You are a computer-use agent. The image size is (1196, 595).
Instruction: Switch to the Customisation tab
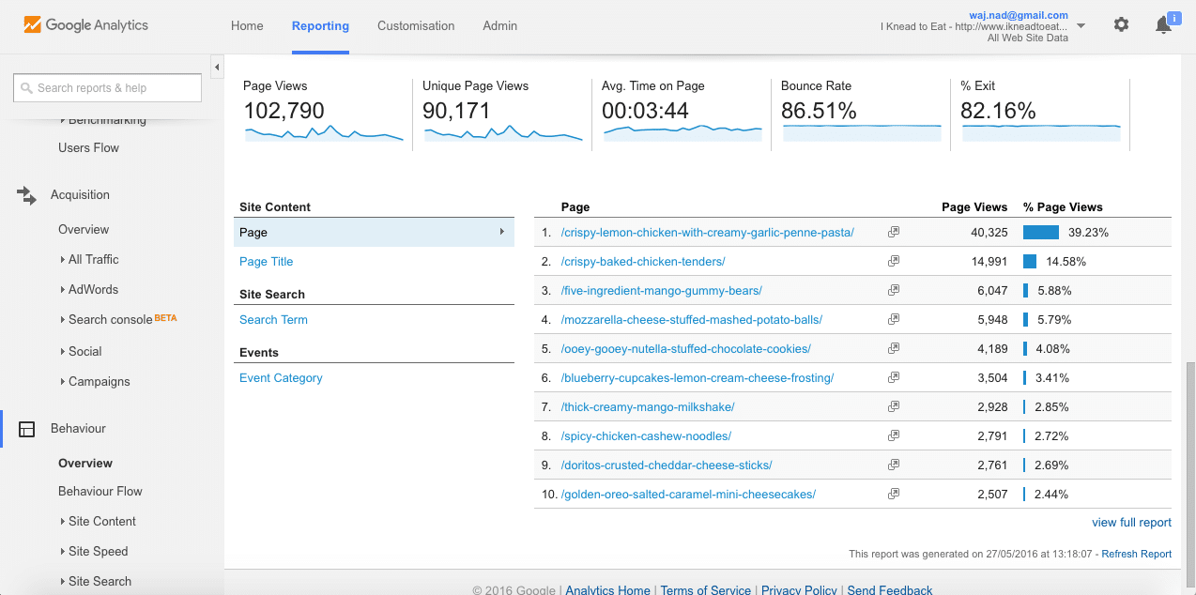[416, 25]
